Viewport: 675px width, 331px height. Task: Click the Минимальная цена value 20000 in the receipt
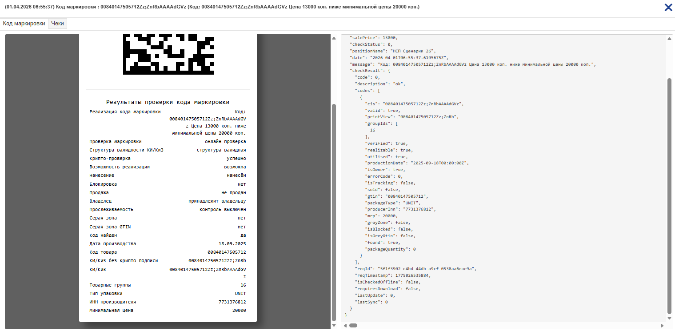(239, 311)
